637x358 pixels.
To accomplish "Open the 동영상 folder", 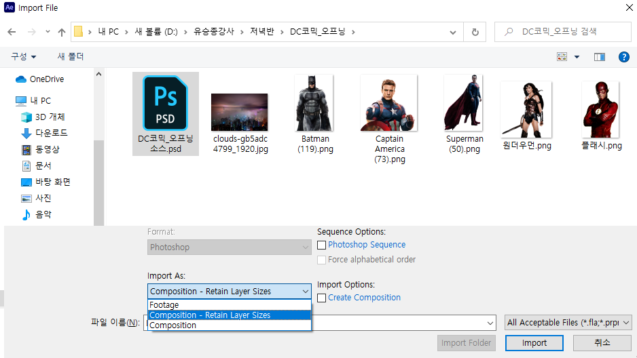I will coord(40,149).
